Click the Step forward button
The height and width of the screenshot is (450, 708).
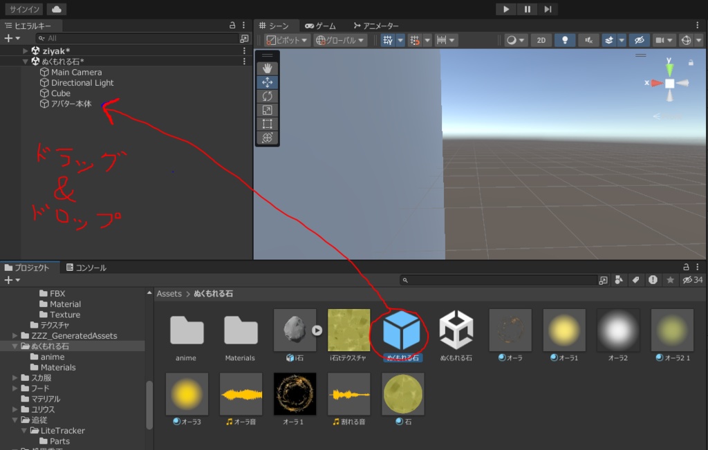tap(548, 9)
